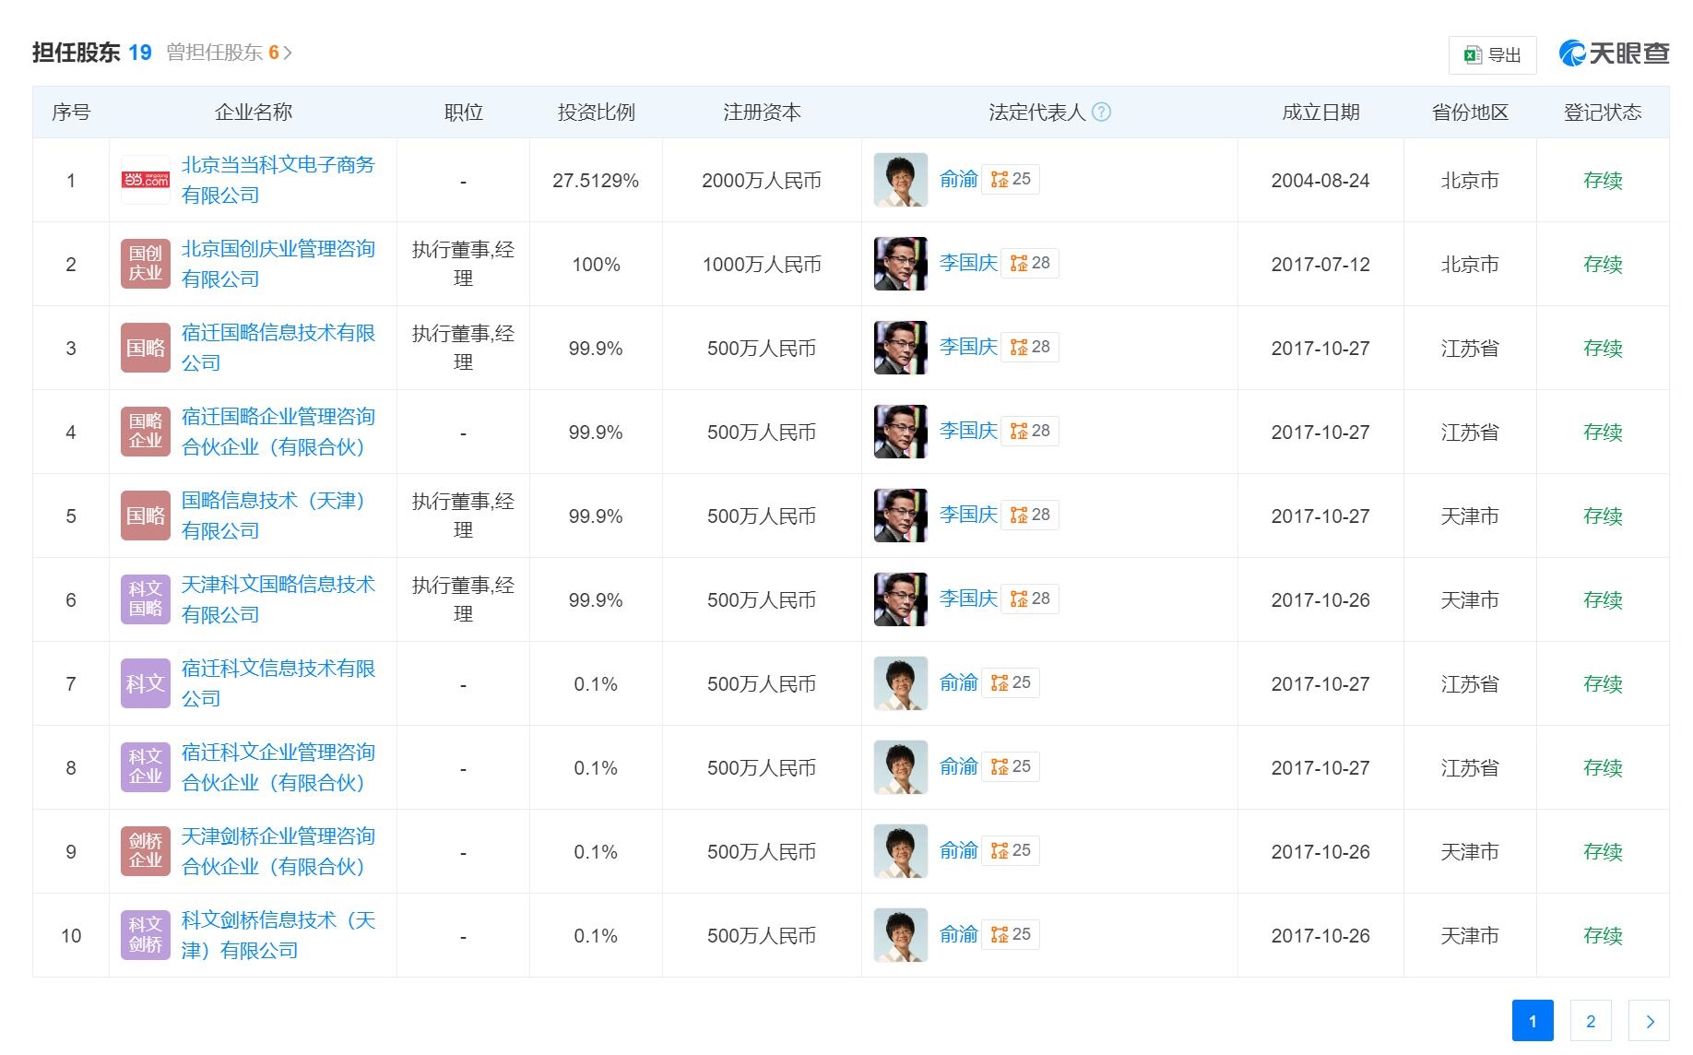Expand the 曾担任股东 6 section arrow
1693x1055 pixels.
click(288, 53)
